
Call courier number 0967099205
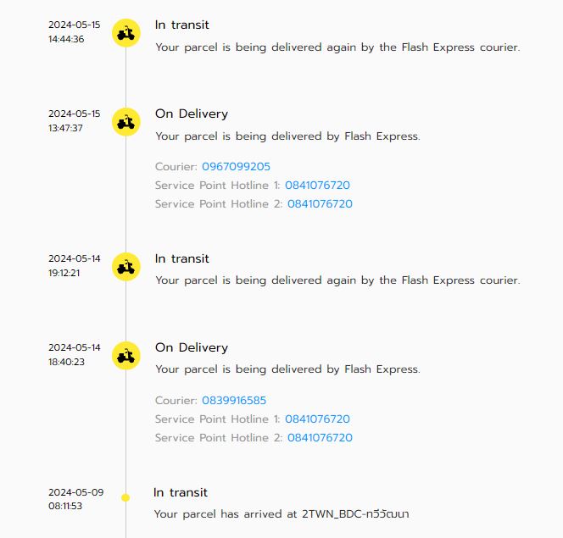point(236,167)
